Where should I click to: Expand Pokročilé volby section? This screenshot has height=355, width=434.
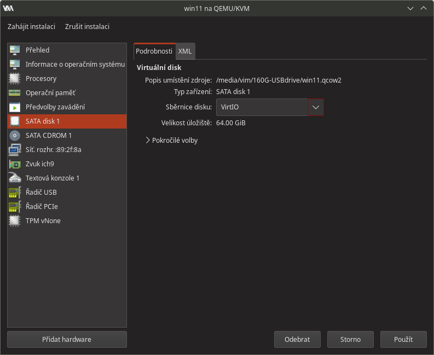coord(172,140)
